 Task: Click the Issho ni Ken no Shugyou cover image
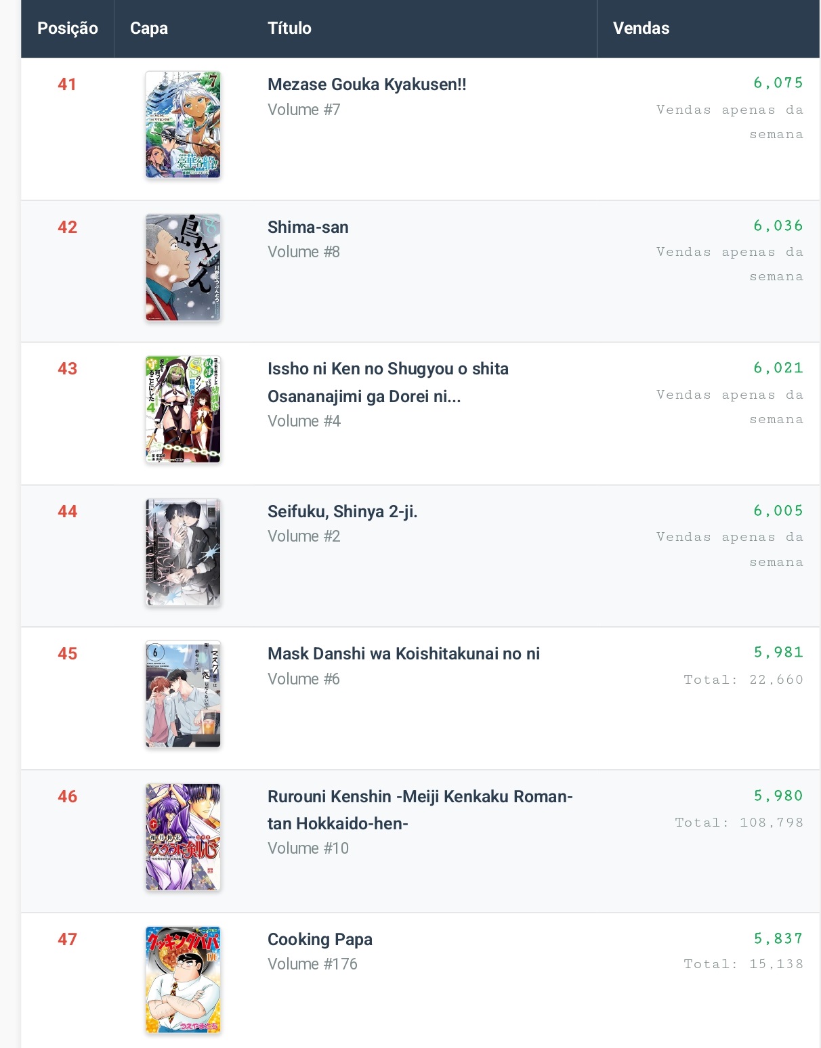click(x=183, y=410)
